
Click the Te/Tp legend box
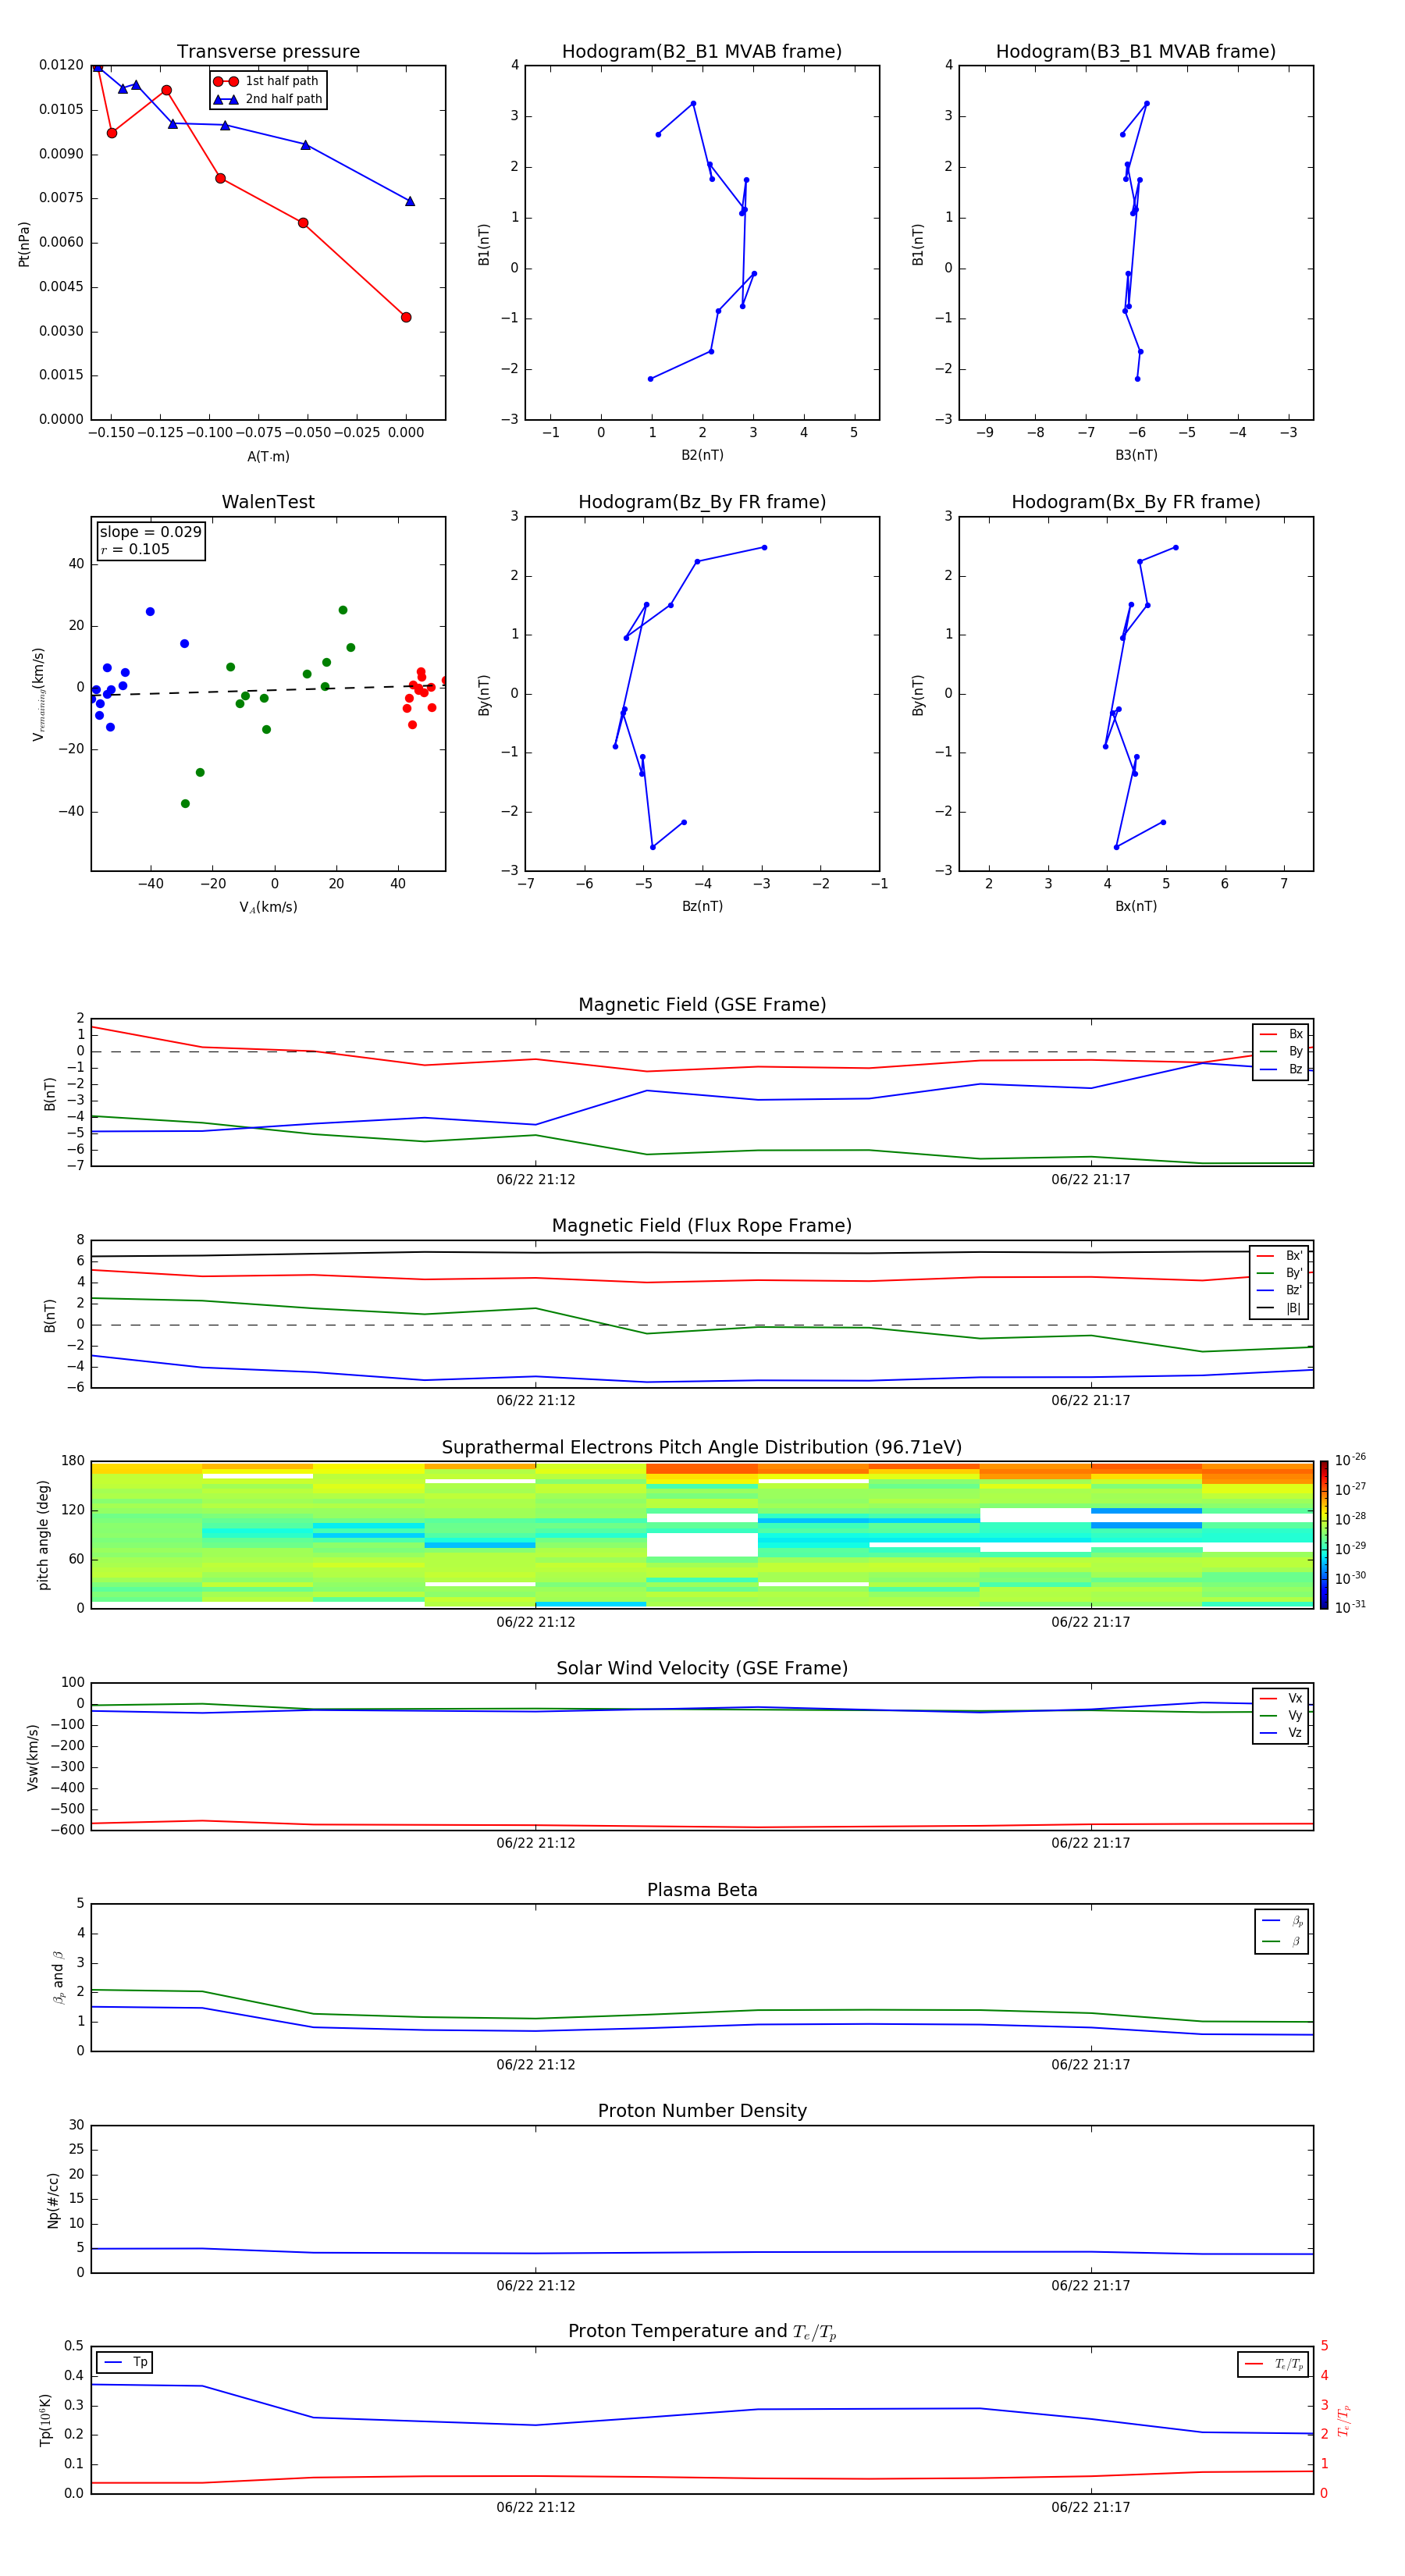pos(1273,2365)
